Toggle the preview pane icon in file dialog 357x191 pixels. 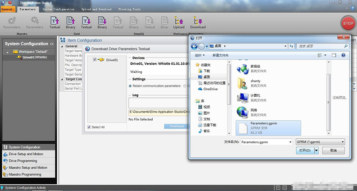tap(334, 55)
